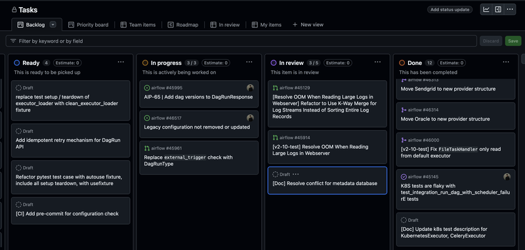Click the In progress column status circle icon
Screen dimensions: 525x250
[x=145, y=63]
